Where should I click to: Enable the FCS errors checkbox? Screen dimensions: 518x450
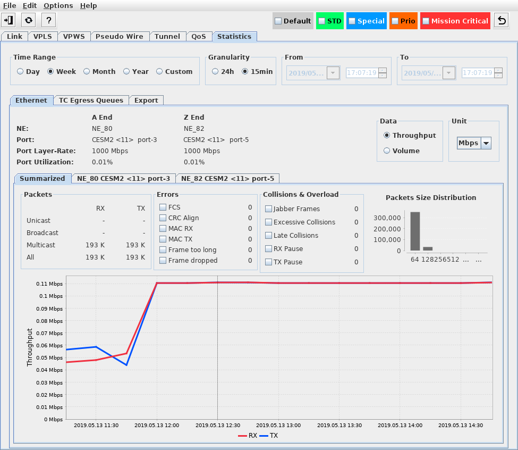pyautogui.click(x=163, y=207)
